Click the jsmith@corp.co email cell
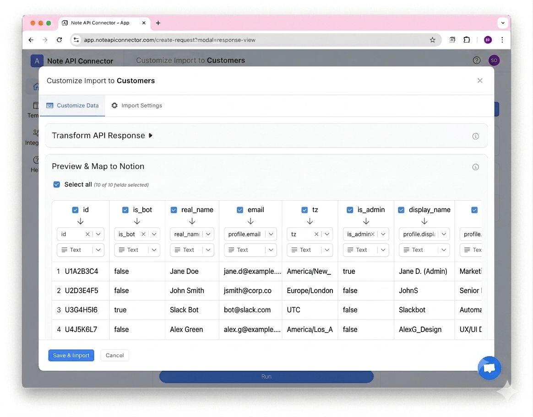533x417 pixels. coord(247,291)
